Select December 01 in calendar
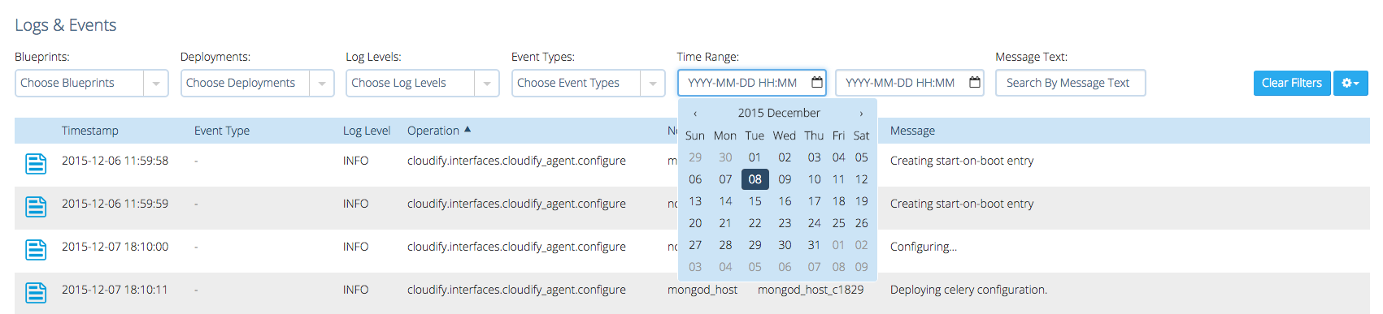 (x=755, y=157)
